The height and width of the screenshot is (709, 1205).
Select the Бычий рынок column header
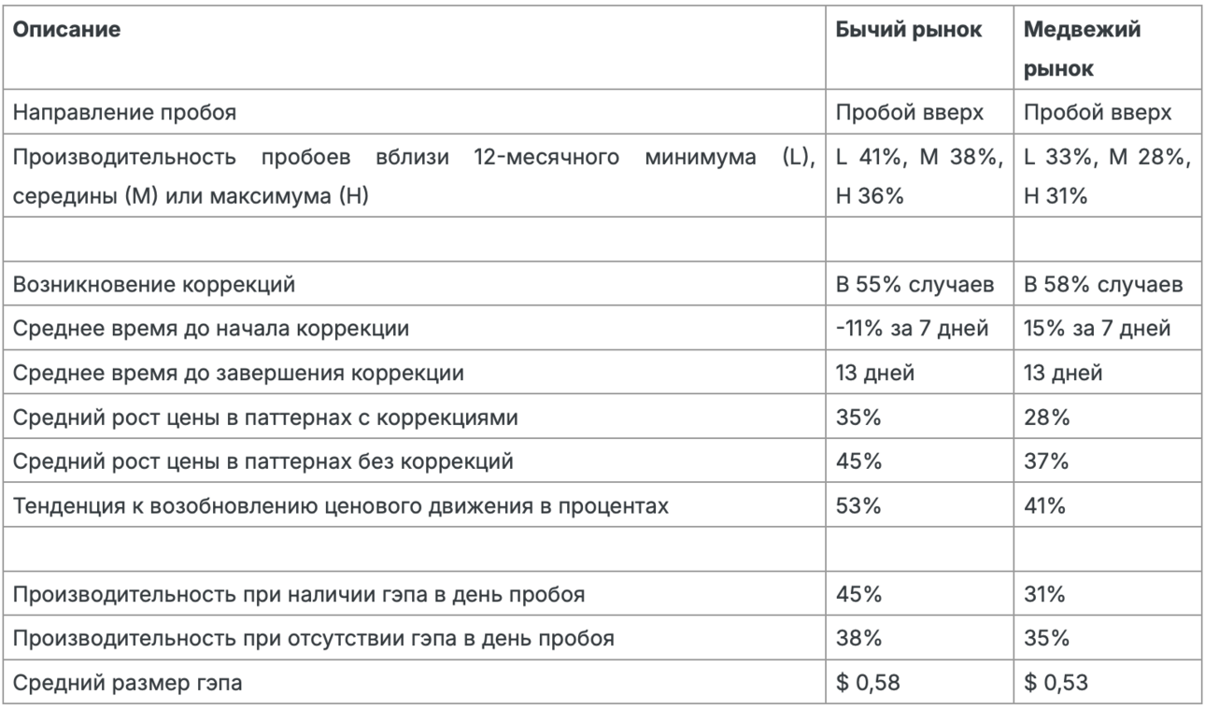click(x=909, y=29)
